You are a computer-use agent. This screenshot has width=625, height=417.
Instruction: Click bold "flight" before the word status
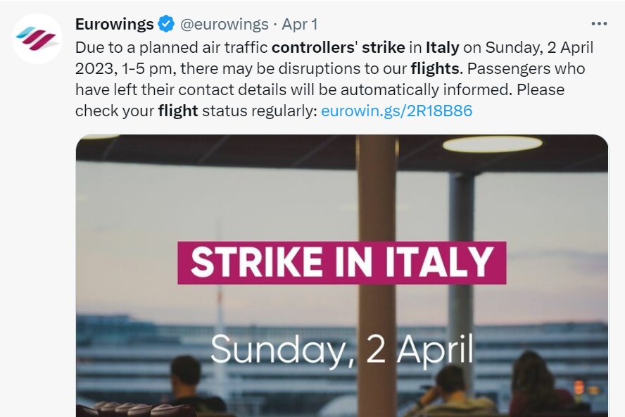coord(178,111)
